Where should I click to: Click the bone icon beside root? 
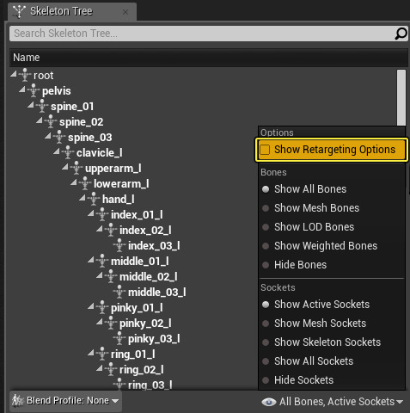25,75
